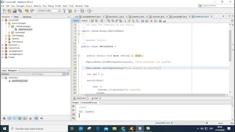Click the Clean and Build Project icon

point(70,11)
